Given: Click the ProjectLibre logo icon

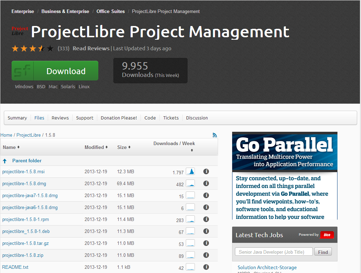Looking at the screenshot, I should point(20,31).
